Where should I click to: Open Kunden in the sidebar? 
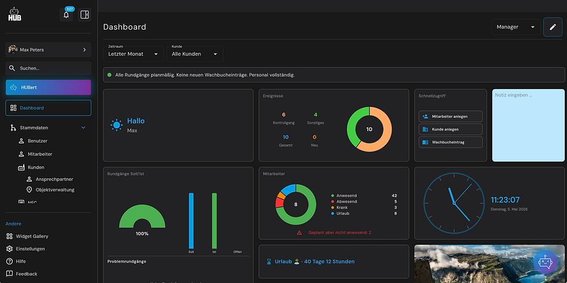[x=36, y=168]
